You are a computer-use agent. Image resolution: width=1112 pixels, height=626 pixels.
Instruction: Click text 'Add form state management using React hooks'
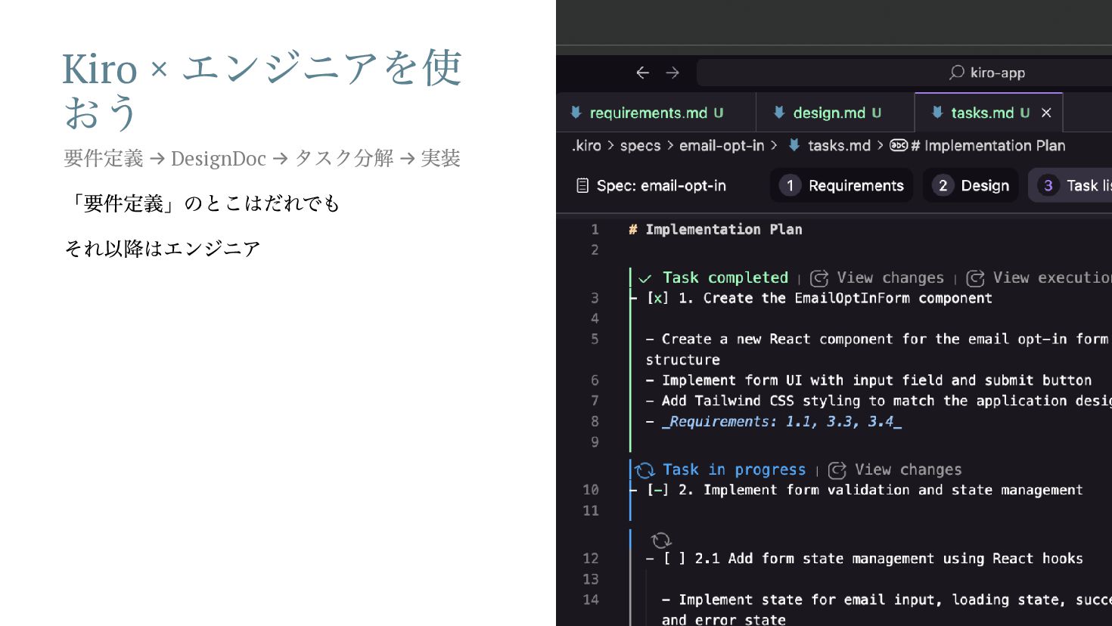tap(905, 559)
